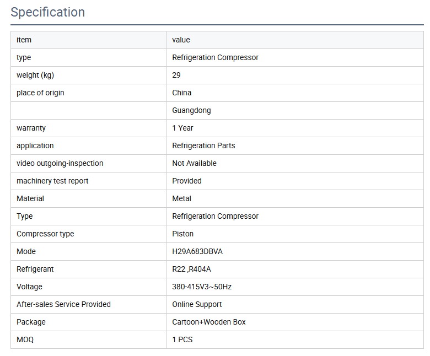Viewport: 430px width, 356px height.
Task: Select the 'R22 ,R404A' refrigerant value
Action: click(191, 269)
